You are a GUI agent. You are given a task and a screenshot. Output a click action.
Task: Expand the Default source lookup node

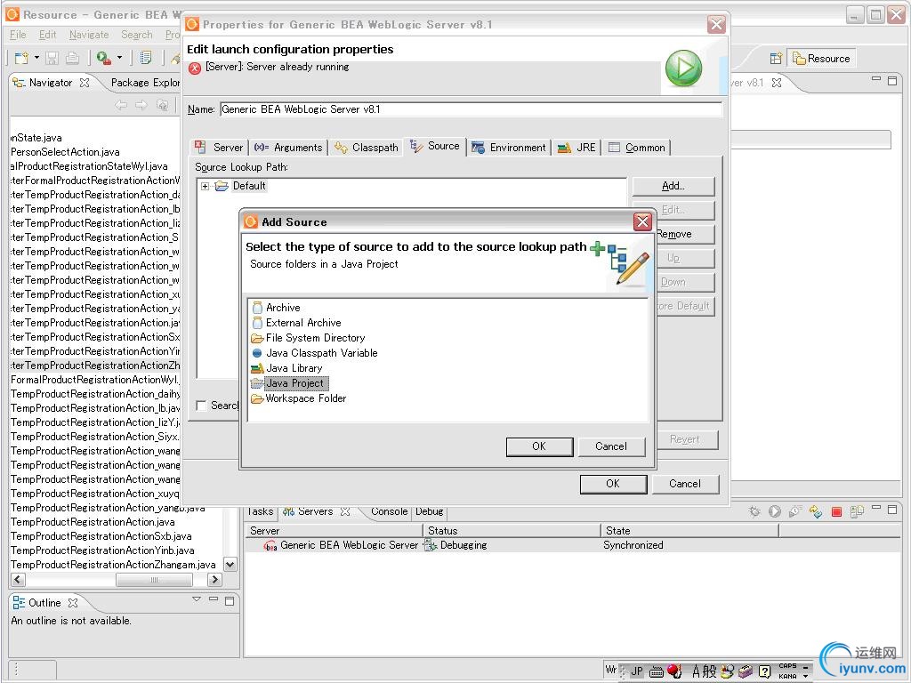(206, 187)
